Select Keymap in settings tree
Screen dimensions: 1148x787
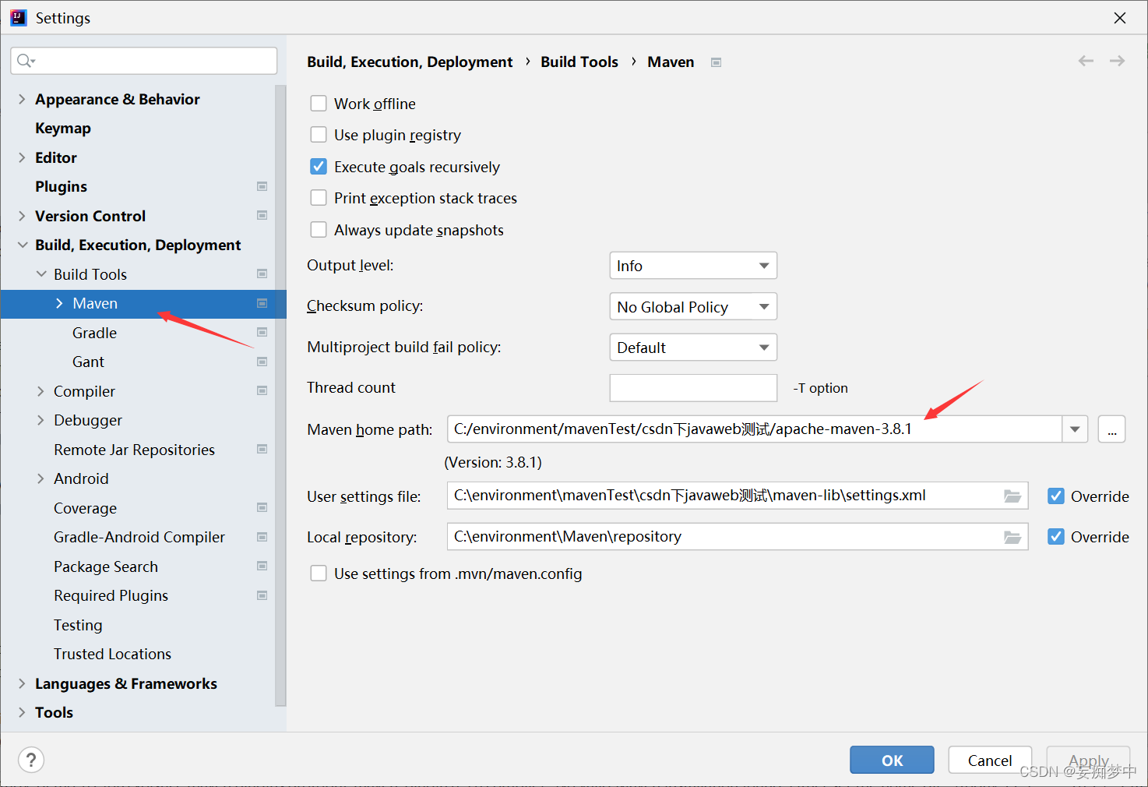coord(63,128)
